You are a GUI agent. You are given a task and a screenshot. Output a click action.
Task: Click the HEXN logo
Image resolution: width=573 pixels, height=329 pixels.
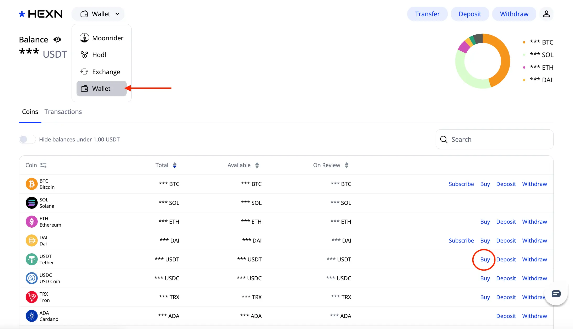point(41,14)
